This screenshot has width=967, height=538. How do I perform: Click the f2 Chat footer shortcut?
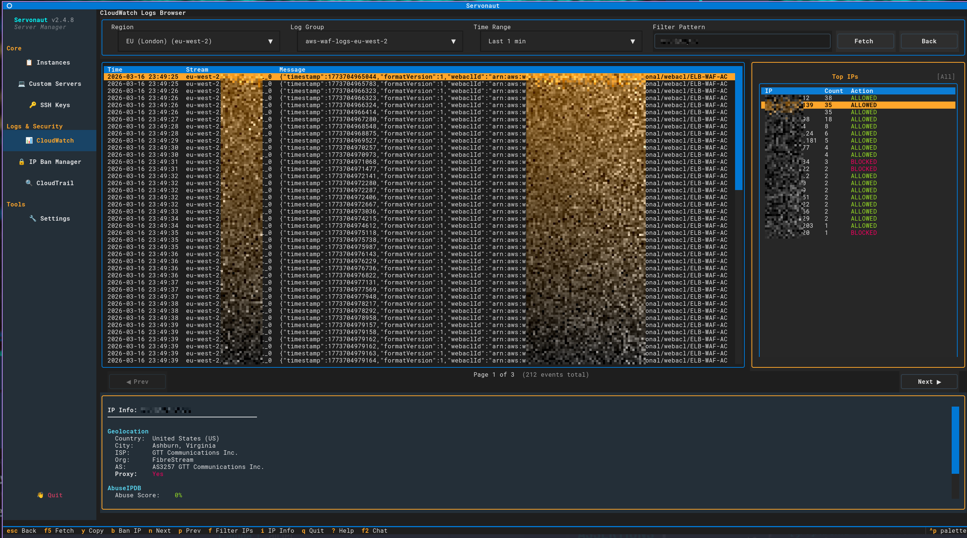pyautogui.click(x=374, y=531)
